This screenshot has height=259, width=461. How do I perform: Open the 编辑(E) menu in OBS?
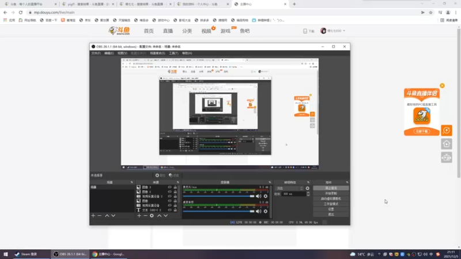point(109,53)
